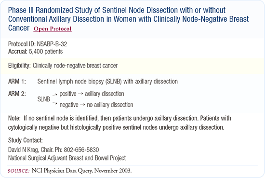Click the arrow pointing down to negative
Screen dimensions: 265x178
[x=55, y=103]
